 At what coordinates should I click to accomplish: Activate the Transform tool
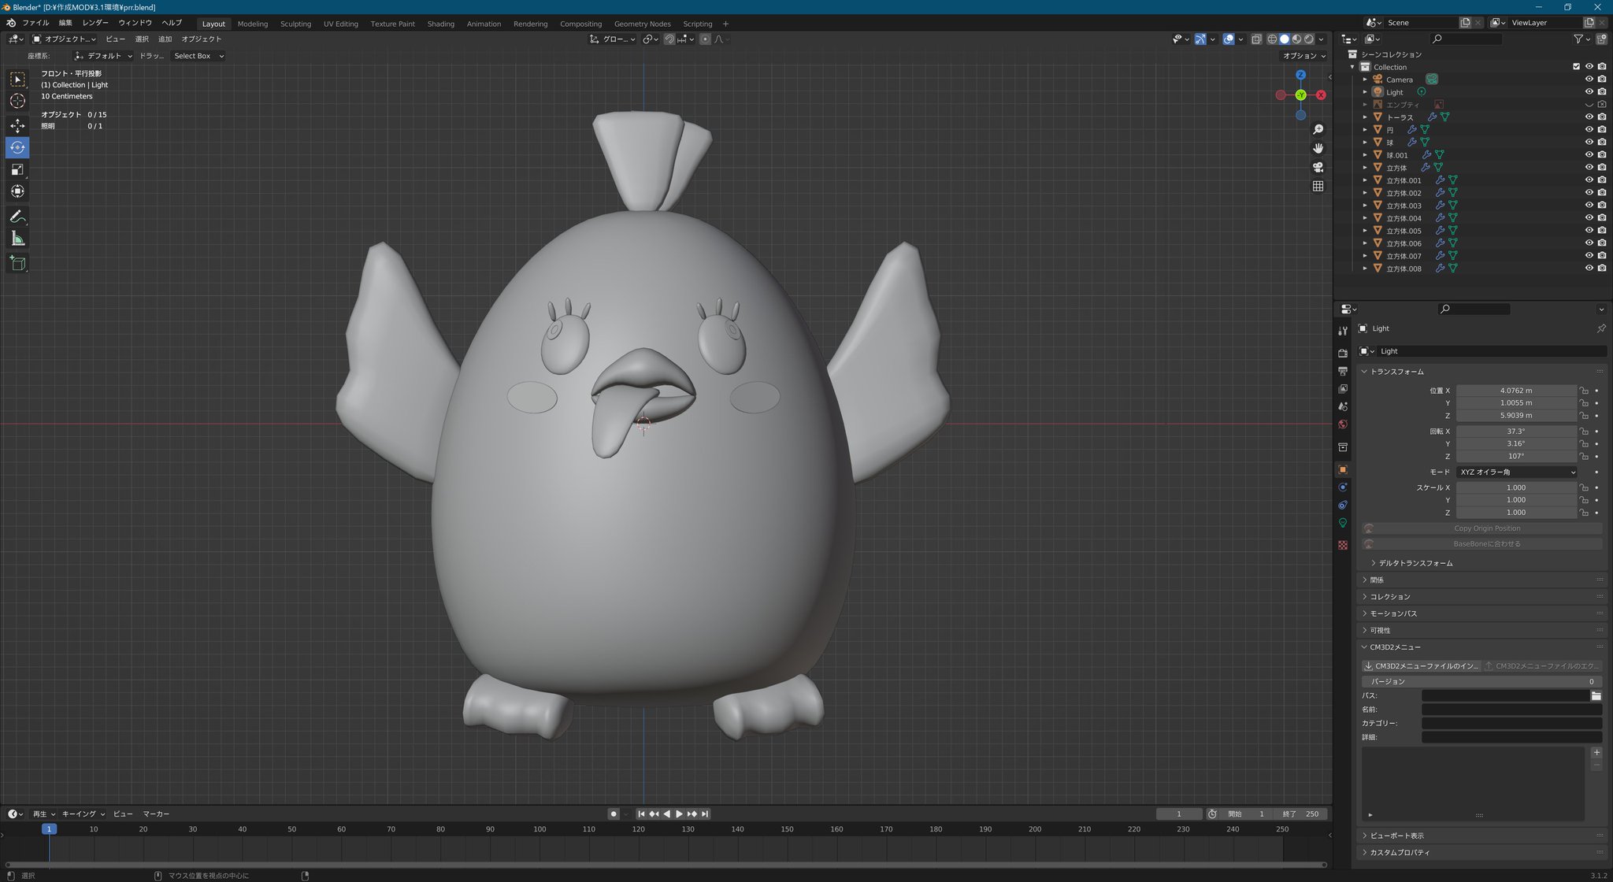[x=17, y=191]
